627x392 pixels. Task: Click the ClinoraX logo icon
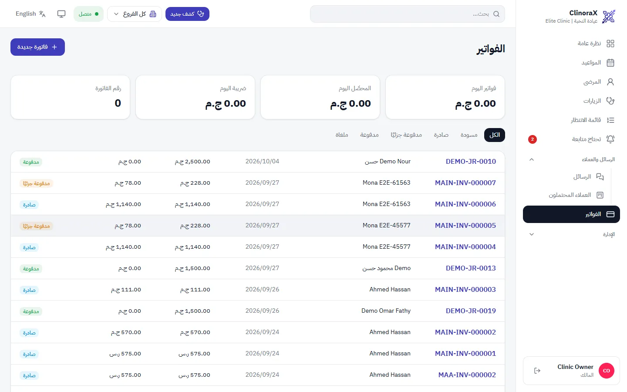point(609,17)
